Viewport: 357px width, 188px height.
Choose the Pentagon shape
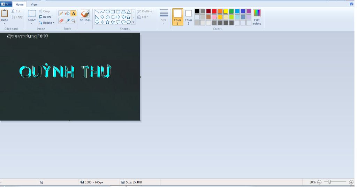[107, 17]
